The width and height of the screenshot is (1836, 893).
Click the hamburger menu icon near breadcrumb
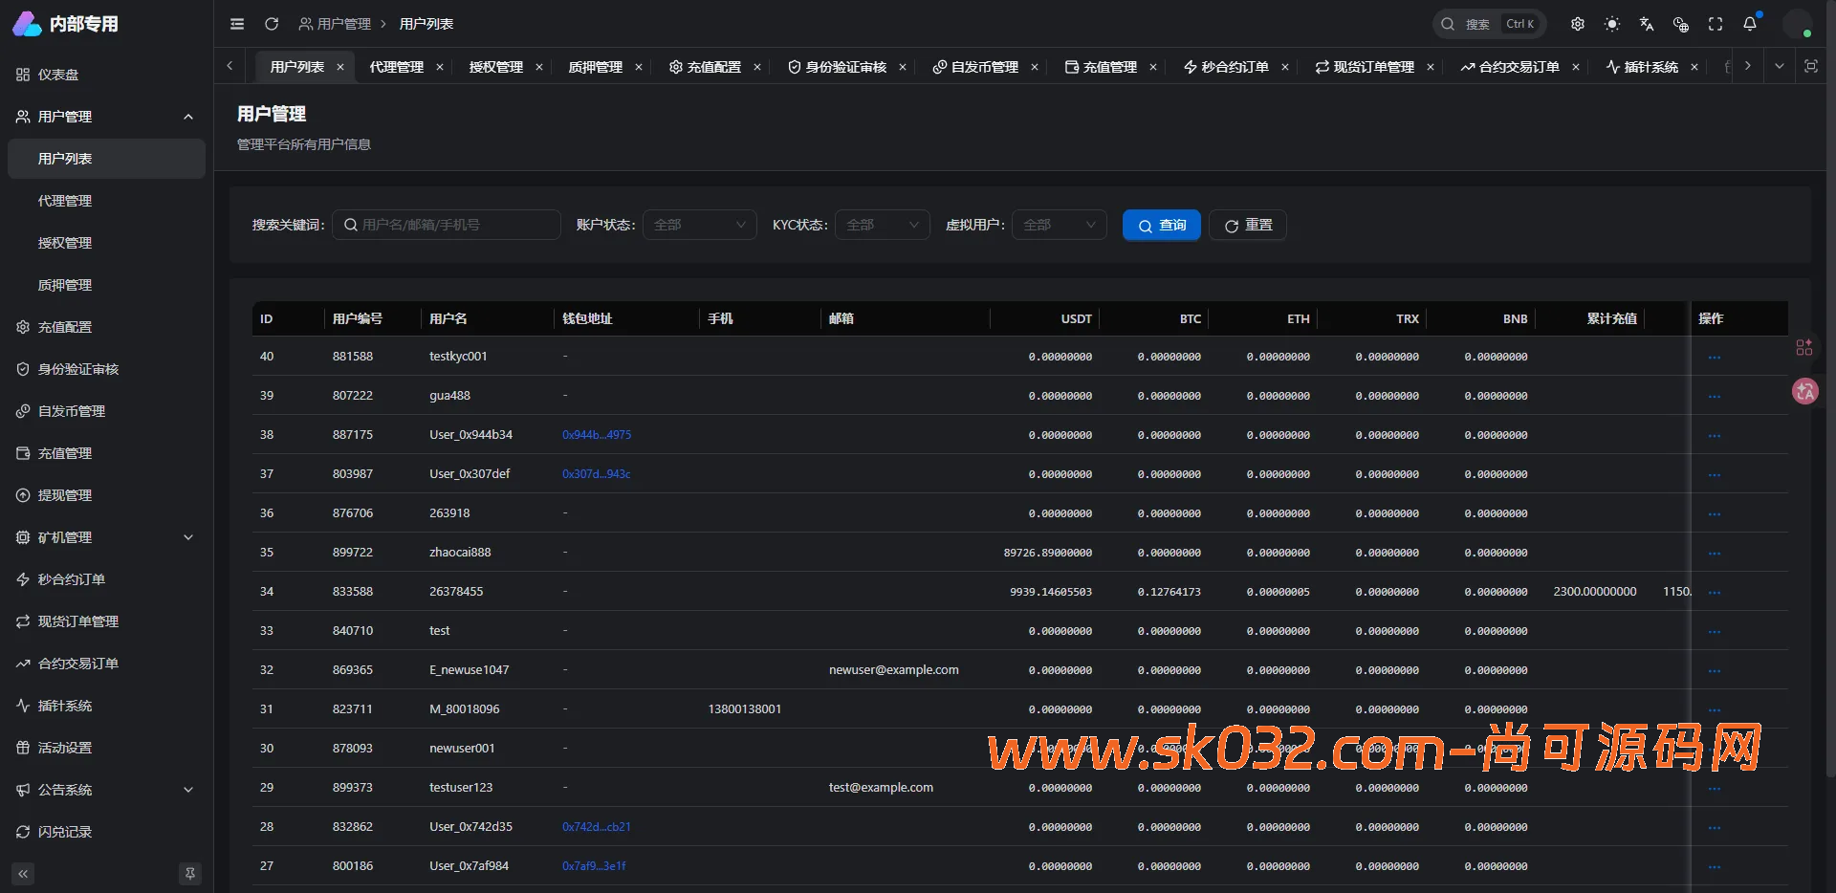point(237,24)
